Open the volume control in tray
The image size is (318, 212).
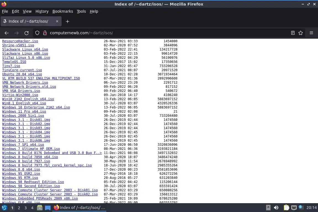(x=276, y=208)
